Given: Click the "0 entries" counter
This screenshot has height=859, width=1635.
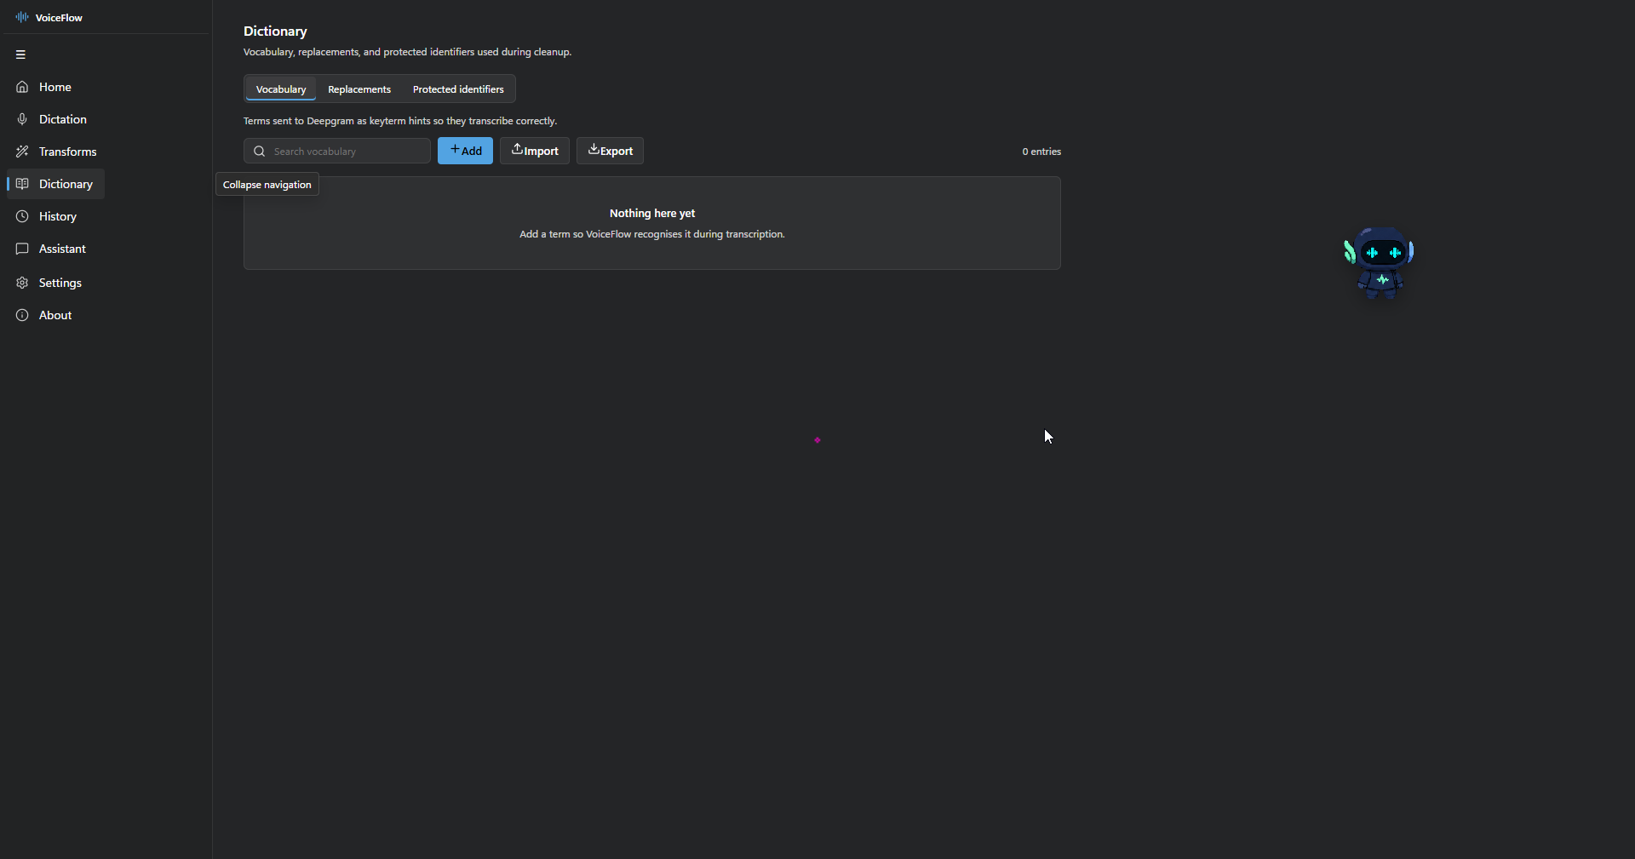Looking at the screenshot, I should [1041, 152].
